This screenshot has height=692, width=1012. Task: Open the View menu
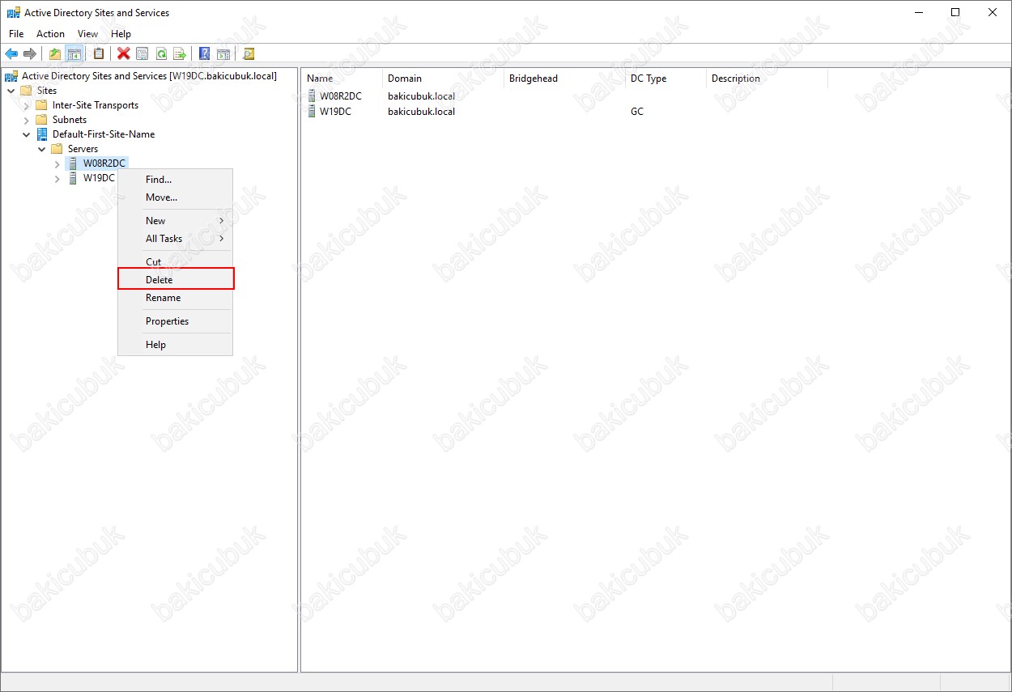87,34
